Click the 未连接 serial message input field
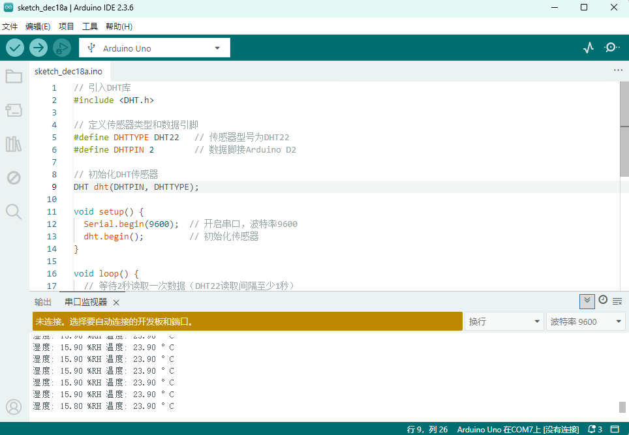This screenshot has height=435, width=629. [x=247, y=322]
